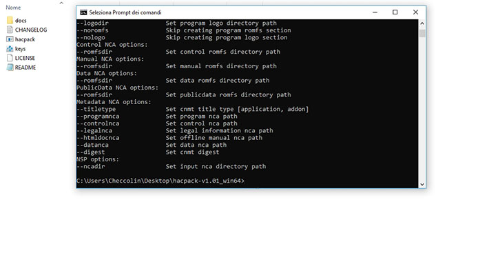Click the README file icon
489x262 pixels.
[10, 68]
